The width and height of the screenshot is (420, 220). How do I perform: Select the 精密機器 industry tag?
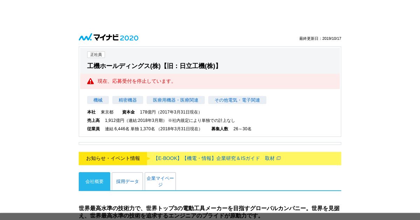pos(128,100)
